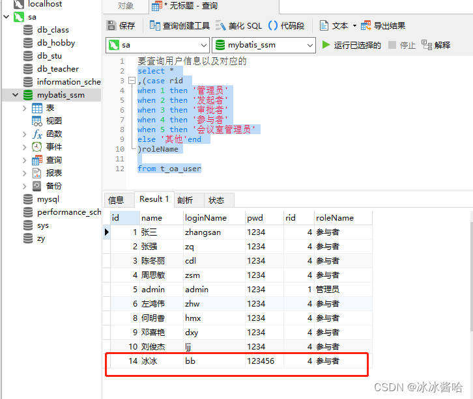Expand the 备份 (backup) node
This screenshot has height=399, width=473.
[x=25, y=186]
